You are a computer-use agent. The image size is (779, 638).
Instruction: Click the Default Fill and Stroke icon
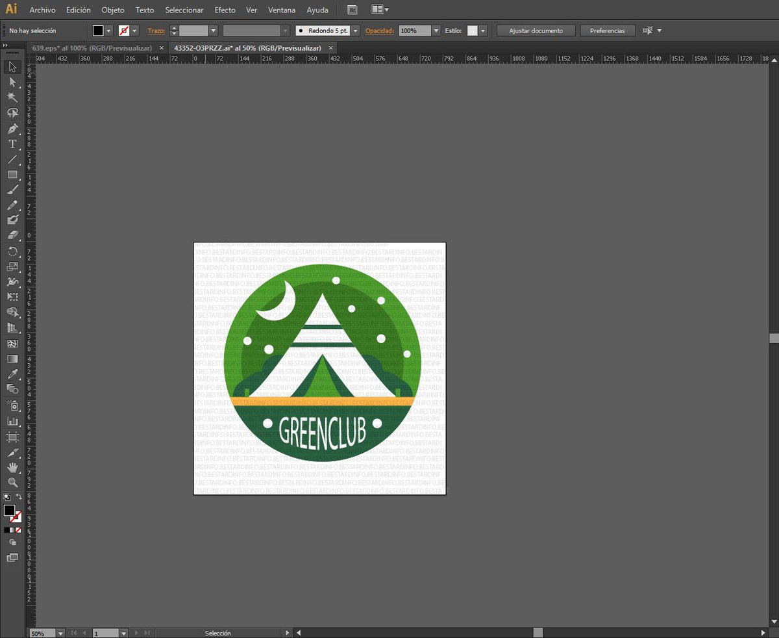tap(6, 497)
